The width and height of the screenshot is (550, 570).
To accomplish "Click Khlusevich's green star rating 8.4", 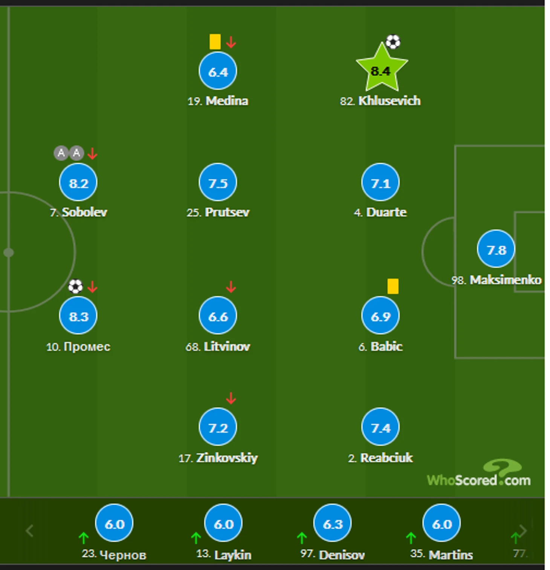I will pos(381,69).
